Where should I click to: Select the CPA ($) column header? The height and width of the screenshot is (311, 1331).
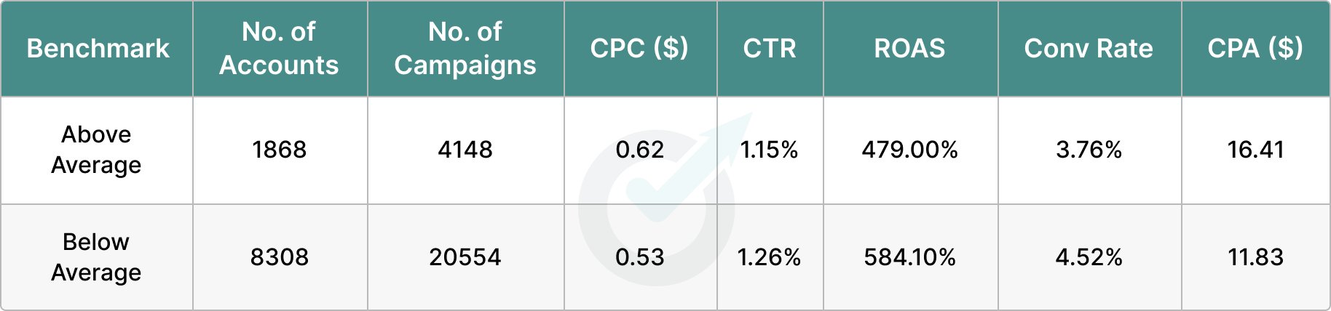(1255, 49)
